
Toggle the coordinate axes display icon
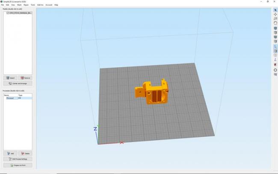[275, 46]
